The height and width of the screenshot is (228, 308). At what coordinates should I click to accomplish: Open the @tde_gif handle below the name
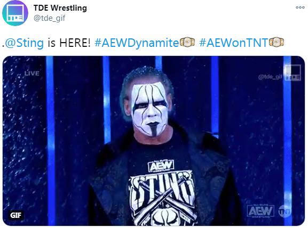coord(49,18)
